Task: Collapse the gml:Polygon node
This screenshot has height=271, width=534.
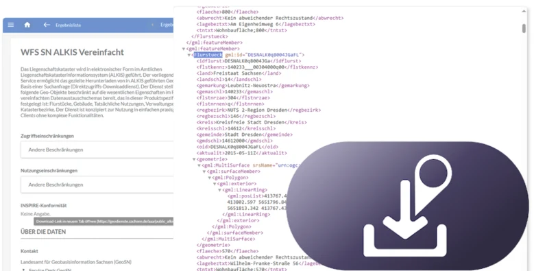Action: (210, 178)
